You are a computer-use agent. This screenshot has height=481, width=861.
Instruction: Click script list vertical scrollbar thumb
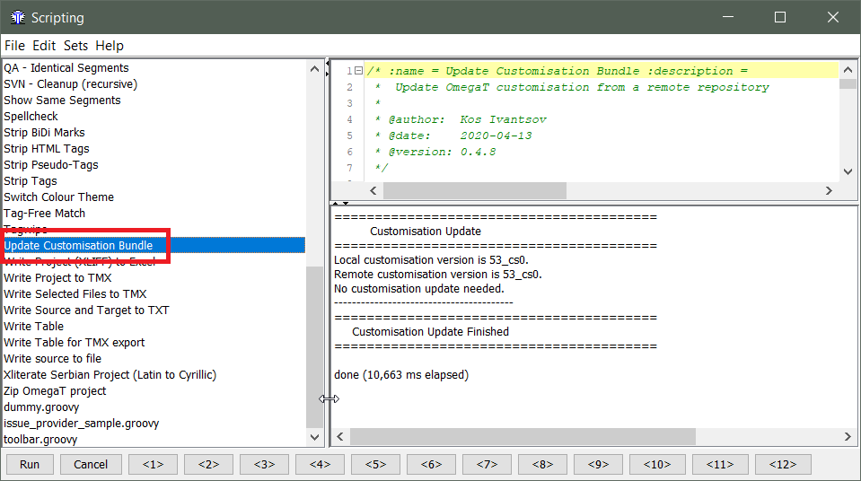point(314,346)
